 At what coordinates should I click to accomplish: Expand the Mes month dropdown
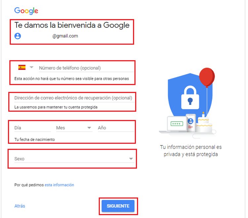(x=74, y=128)
